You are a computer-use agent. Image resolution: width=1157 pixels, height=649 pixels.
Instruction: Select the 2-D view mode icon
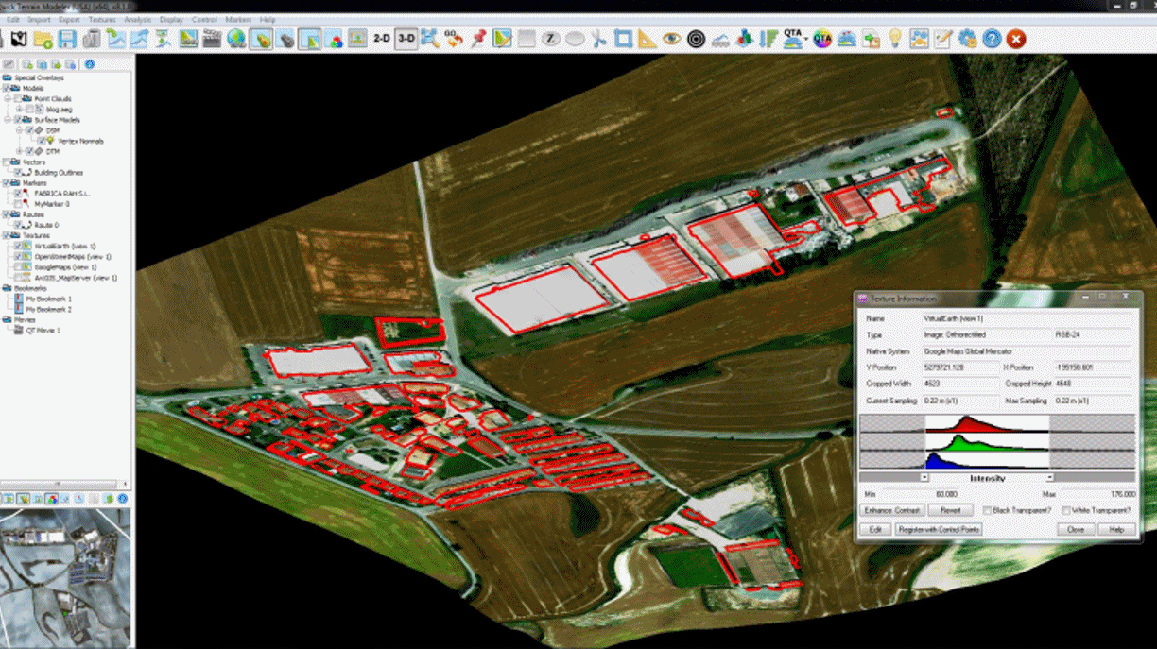coord(384,39)
